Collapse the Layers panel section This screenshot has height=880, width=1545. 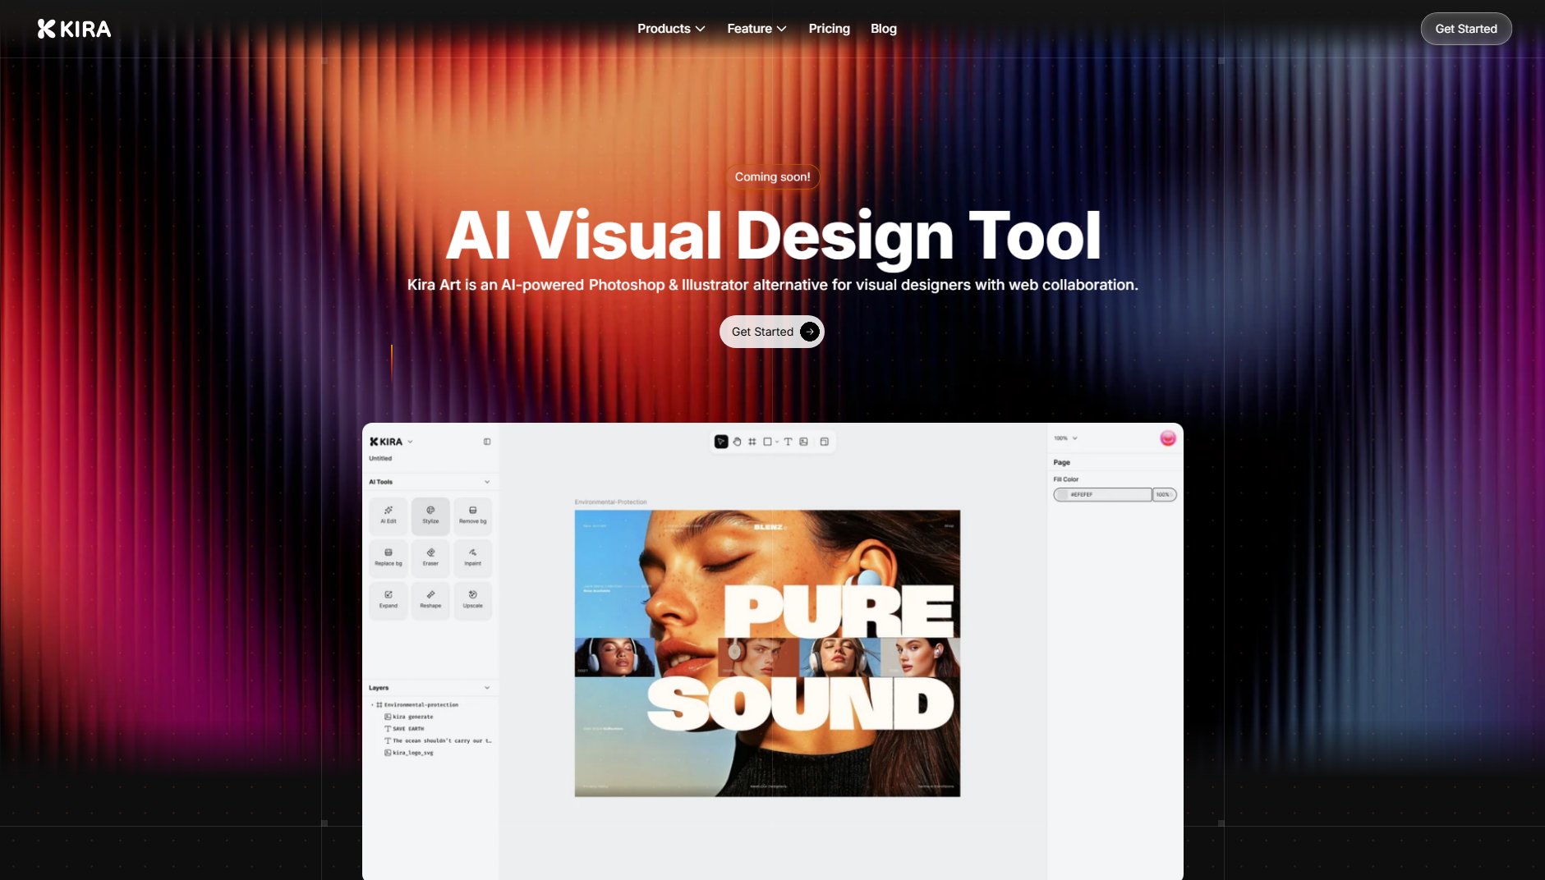487,688
